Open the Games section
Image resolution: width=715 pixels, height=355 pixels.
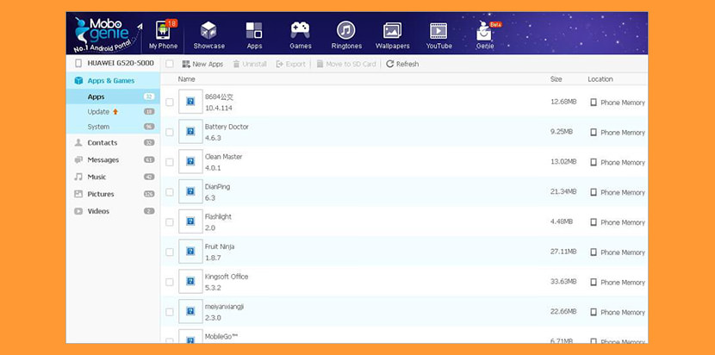(x=301, y=35)
